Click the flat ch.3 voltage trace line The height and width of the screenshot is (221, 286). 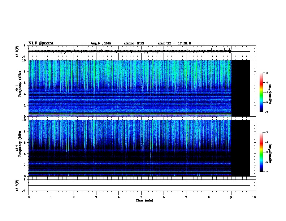click(139, 186)
